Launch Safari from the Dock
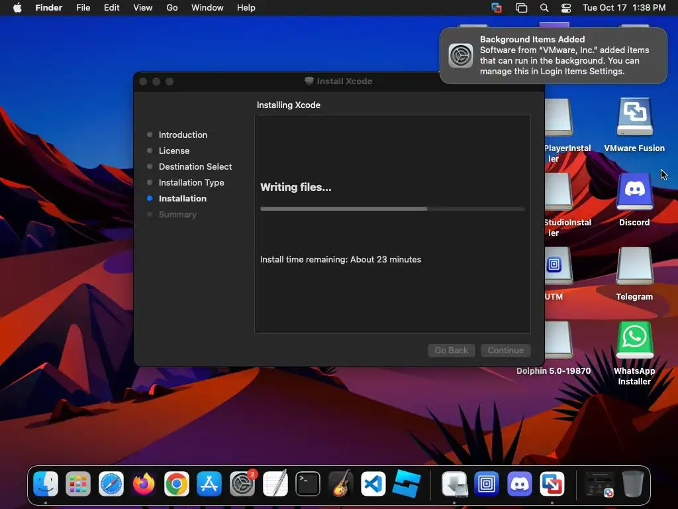Viewport: 678px width, 509px height. (x=111, y=483)
